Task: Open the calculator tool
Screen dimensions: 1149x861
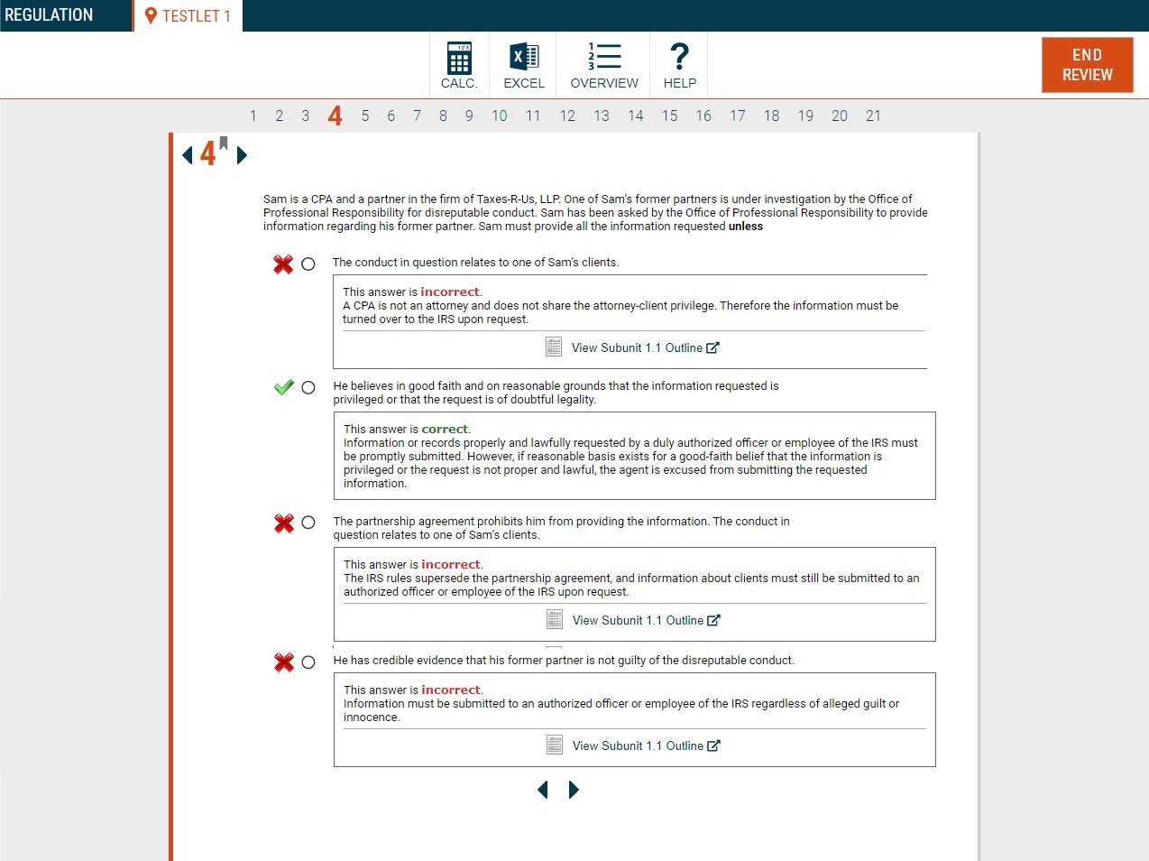Action: pos(459,65)
